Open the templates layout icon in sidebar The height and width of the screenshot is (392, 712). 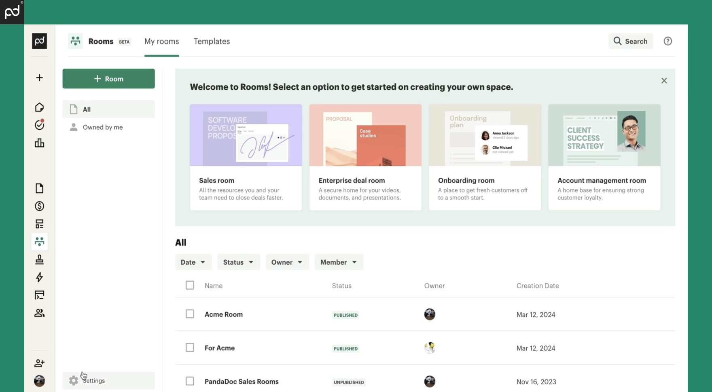(39, 224)
